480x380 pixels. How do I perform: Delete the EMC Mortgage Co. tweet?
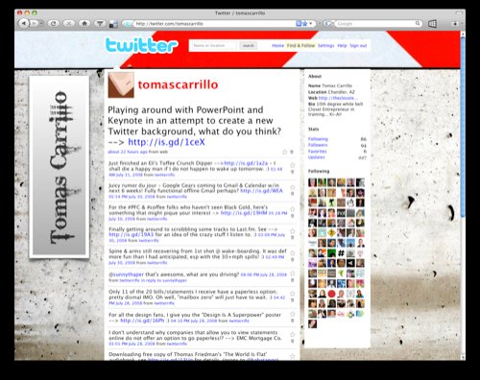coord(292,341)
